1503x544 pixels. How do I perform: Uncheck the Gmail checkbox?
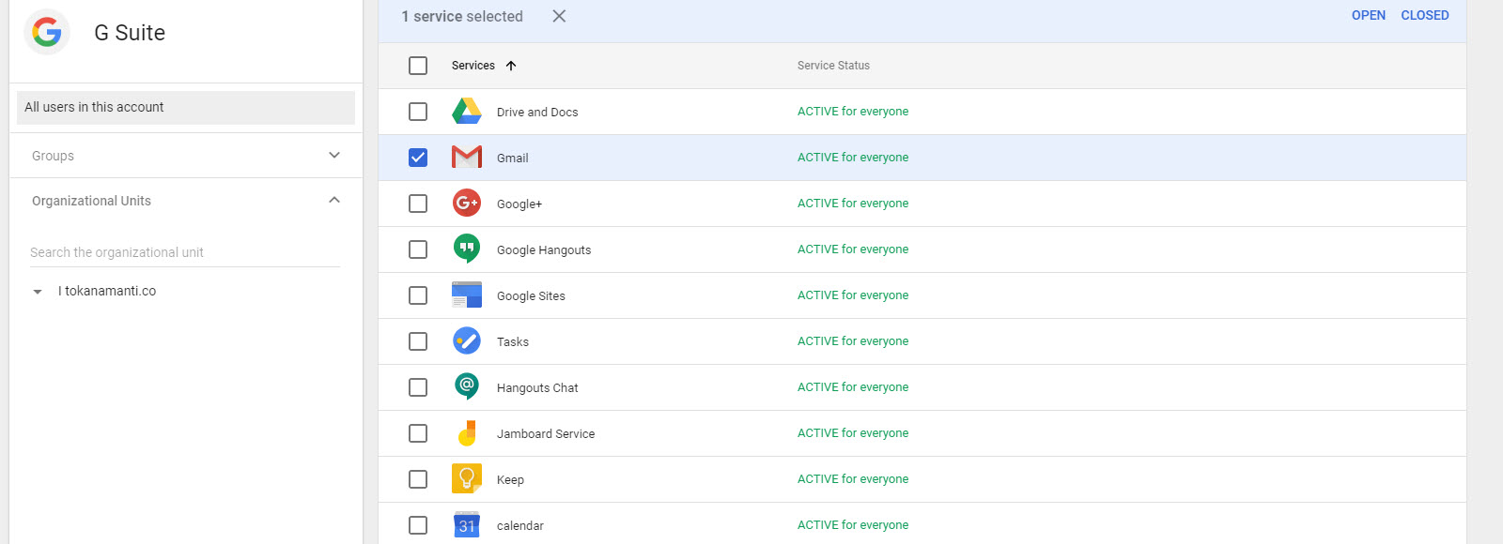tap(418, 158)
